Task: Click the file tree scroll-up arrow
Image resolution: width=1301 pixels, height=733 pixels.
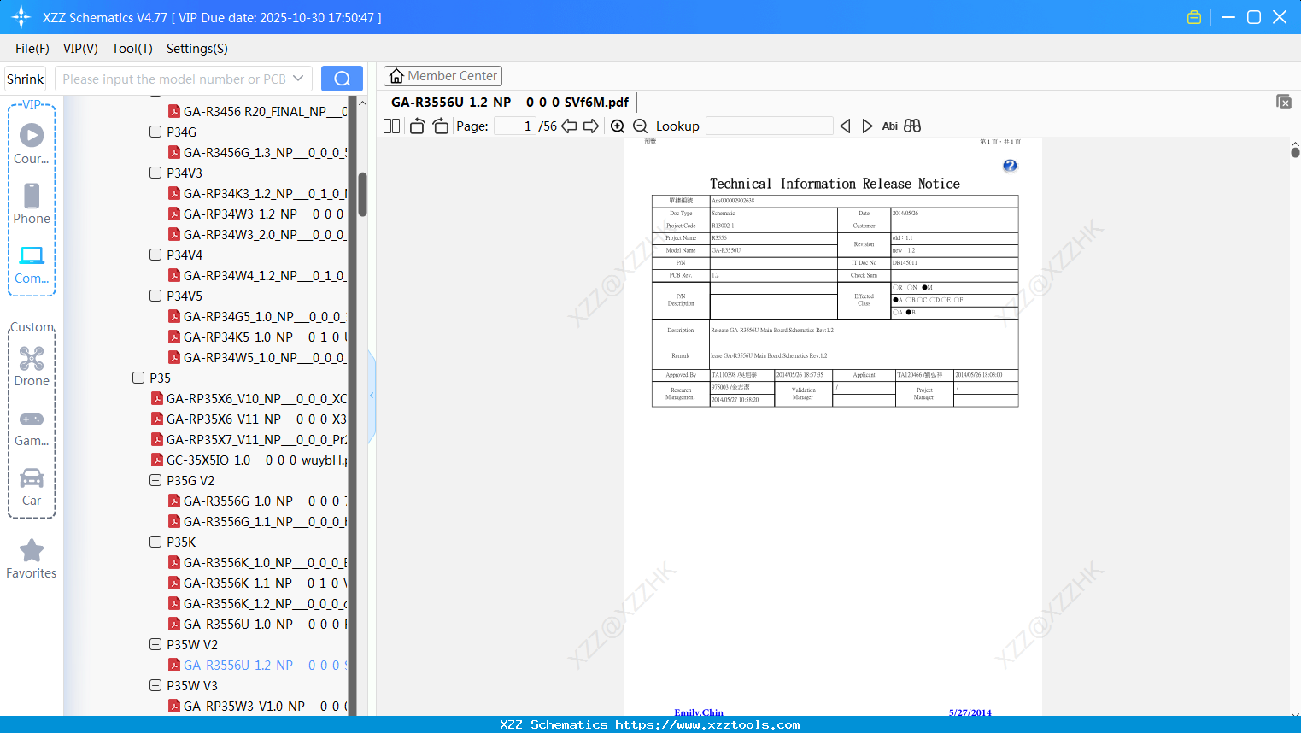Action: tap(362, 103)
